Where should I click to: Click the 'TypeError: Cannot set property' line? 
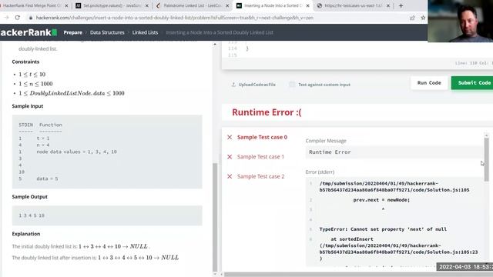point(383,229)
